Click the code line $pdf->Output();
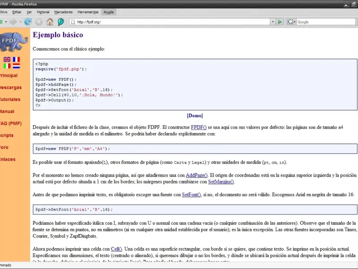 coord(55,100)
